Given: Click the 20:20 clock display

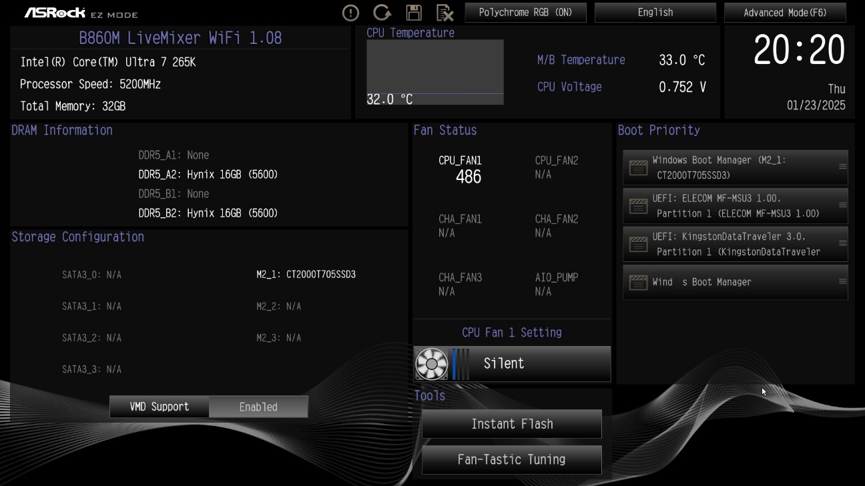Looking at the screenshot, I should [x=799, y=50].
